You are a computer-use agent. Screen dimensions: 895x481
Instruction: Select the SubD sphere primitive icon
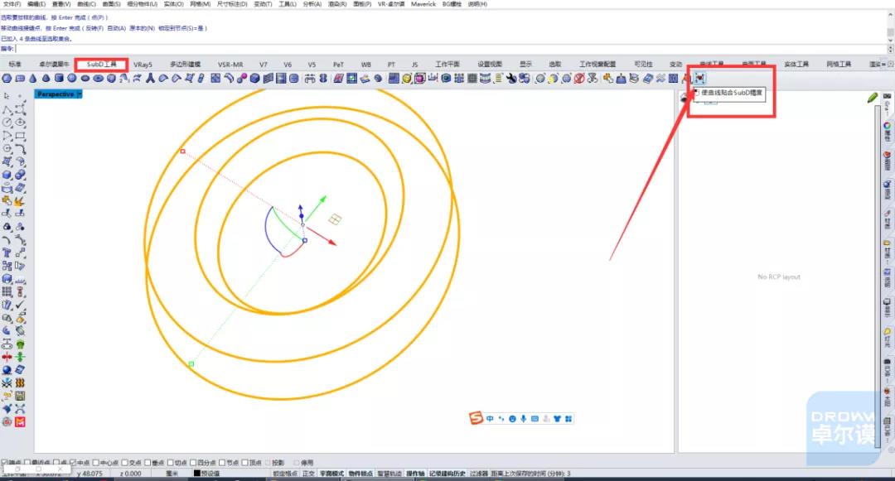pyautogui.click(x=72, y=78)
